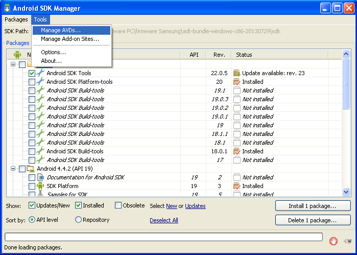
Task: Click wrench icon for Build-tools rev 19.0.2
Action: pos(40,107)
